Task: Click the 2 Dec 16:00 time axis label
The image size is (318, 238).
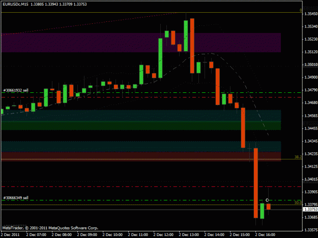Action: (x=265, y=235)
